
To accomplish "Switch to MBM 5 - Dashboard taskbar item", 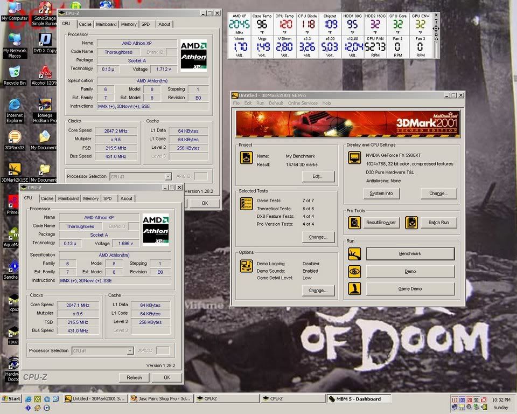I will tap(359, 399).
